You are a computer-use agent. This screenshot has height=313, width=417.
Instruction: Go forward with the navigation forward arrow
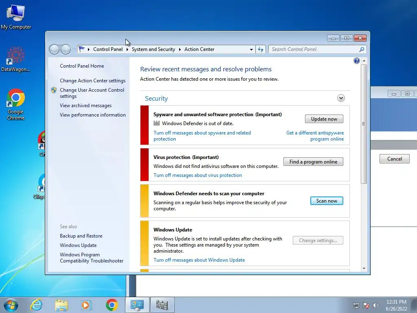(x=66, y=49)
